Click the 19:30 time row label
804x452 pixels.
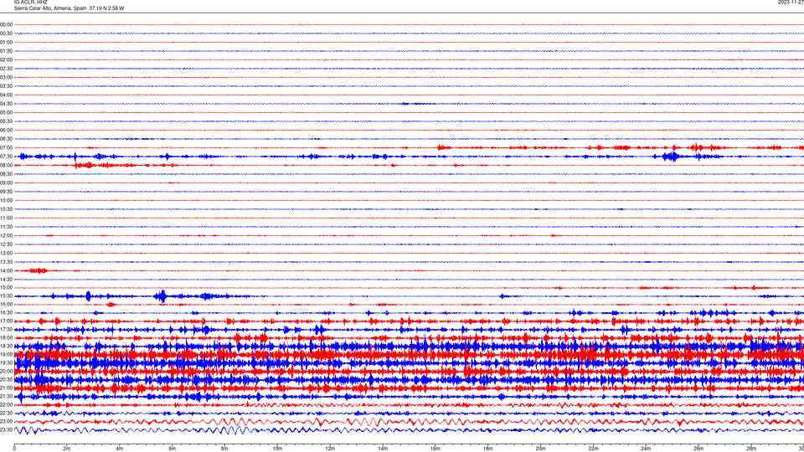click(x=6, y=362)
